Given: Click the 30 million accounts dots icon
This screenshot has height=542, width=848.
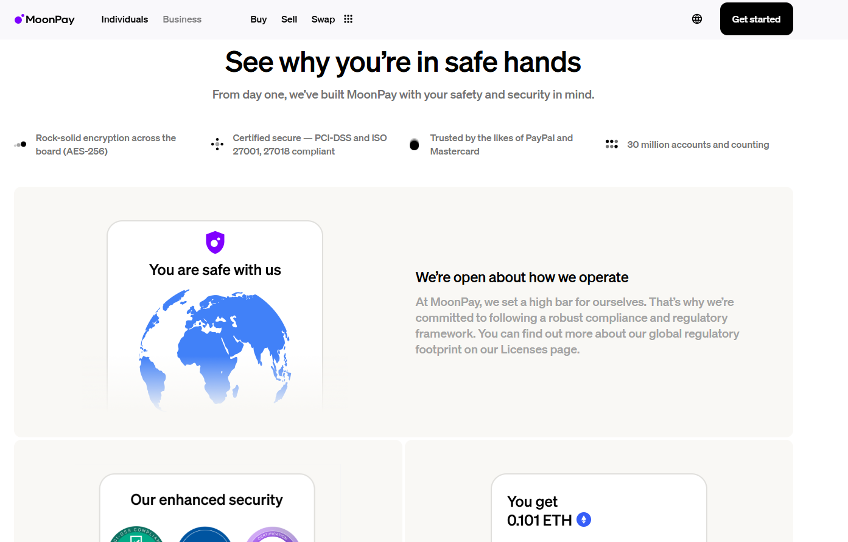Looking at the screenshot, I should 611,144.
